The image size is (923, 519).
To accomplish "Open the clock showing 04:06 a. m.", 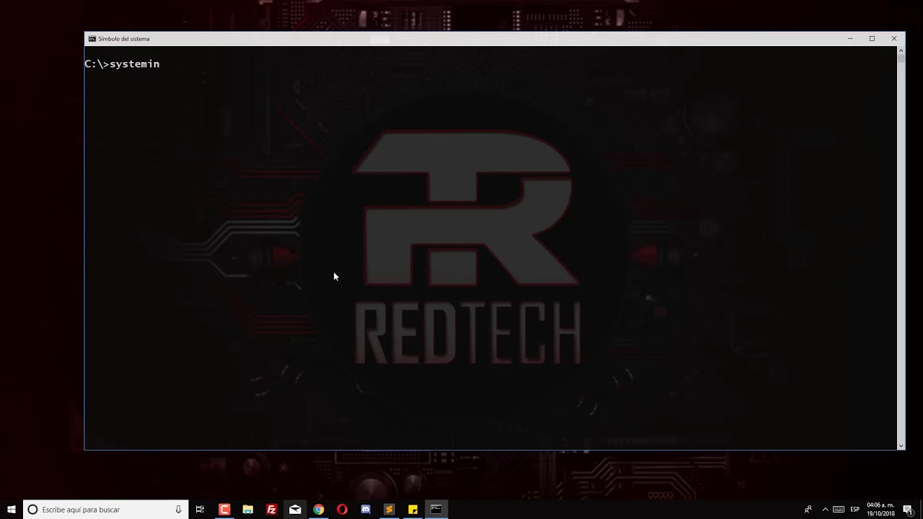I will (880, 510).
